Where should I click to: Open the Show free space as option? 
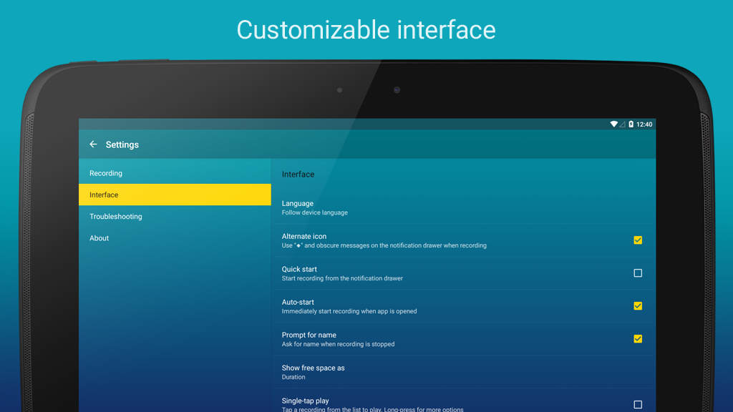click(x=314, y=372)
